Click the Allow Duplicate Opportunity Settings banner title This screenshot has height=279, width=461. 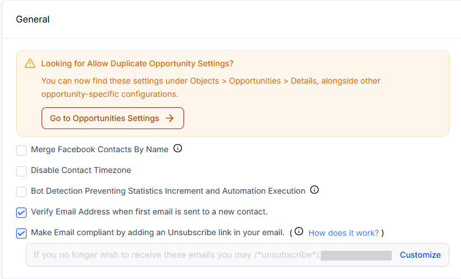(137, 63)
